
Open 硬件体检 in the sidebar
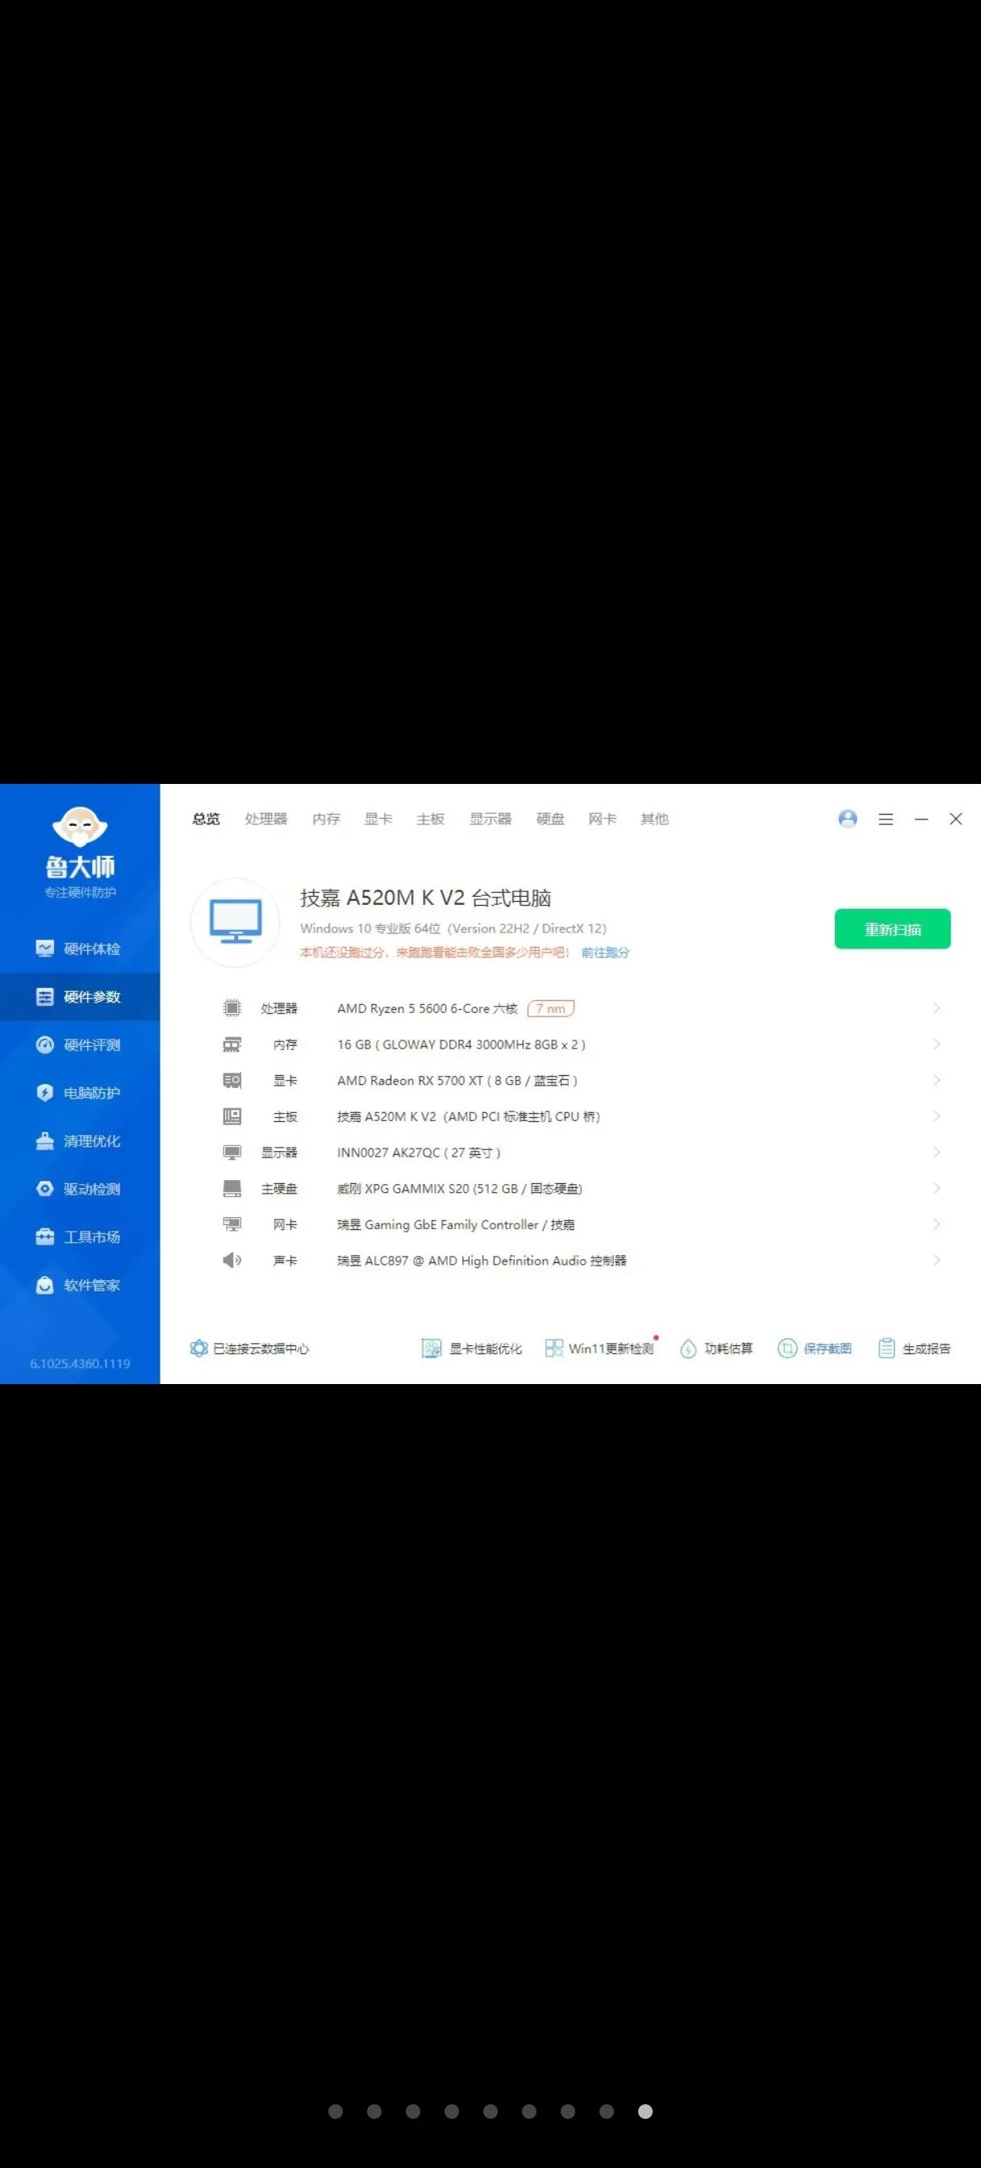pos(79,948)
